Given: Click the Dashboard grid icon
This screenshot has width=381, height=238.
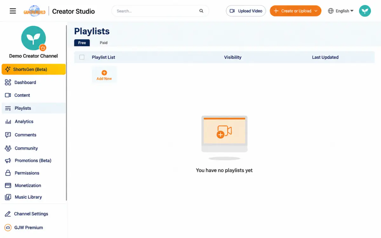Looking at the screenshot, I should [x=8, y=82].
